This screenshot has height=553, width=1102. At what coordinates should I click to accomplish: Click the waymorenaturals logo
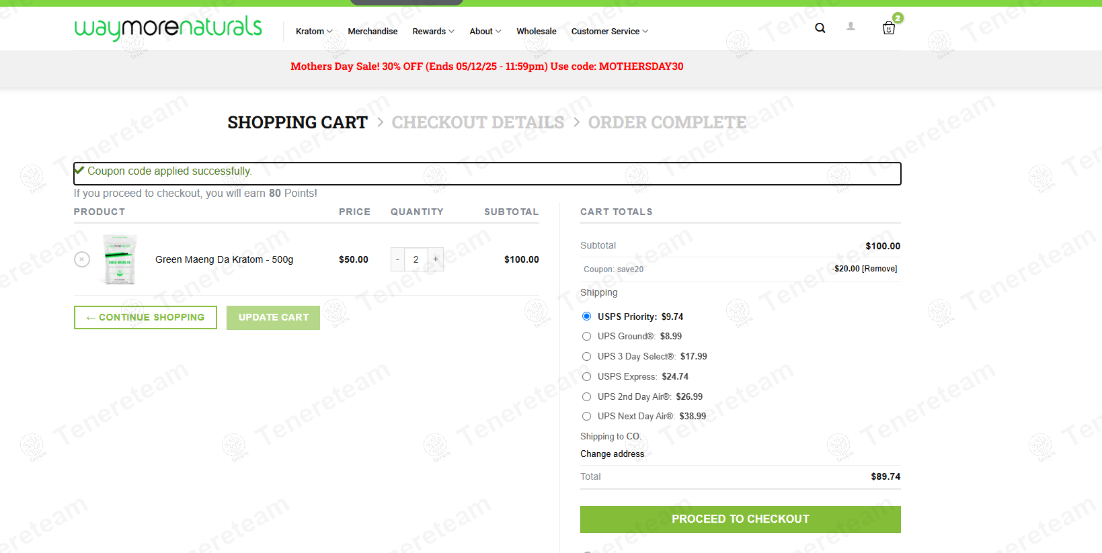[168, 28]
